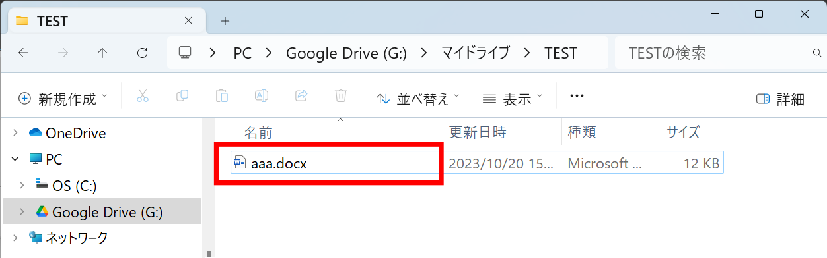Expand the OneDrive tree node
Screen dimensions: 827x258
(x=15, y=133)
